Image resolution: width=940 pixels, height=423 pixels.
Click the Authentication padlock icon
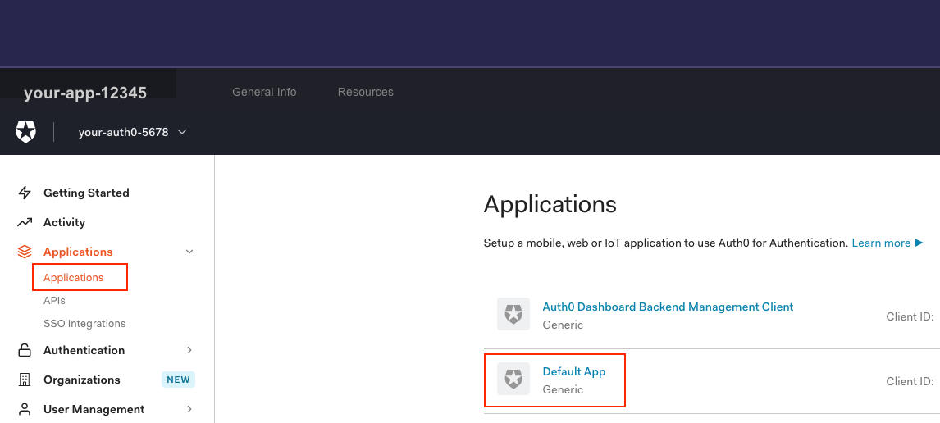(25, 350)
